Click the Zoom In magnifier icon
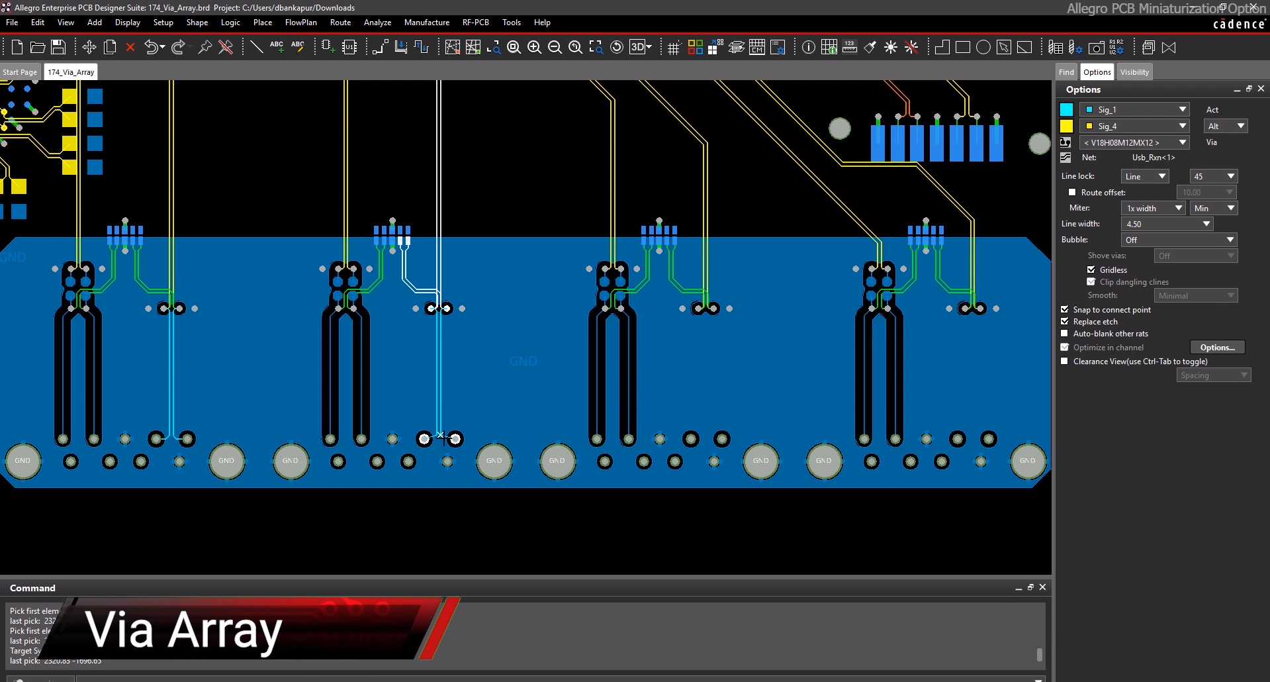 pyautogui.click(x=534, y=47)
